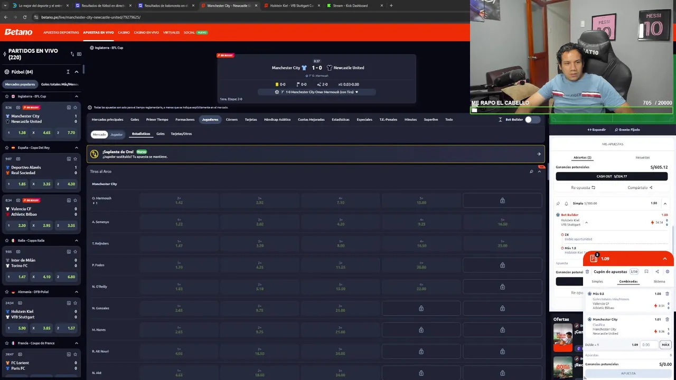The width and height of the screenshot is (676, 380).
Task: Favorite the Holstein Kiel match star
Action: point(75,303)
